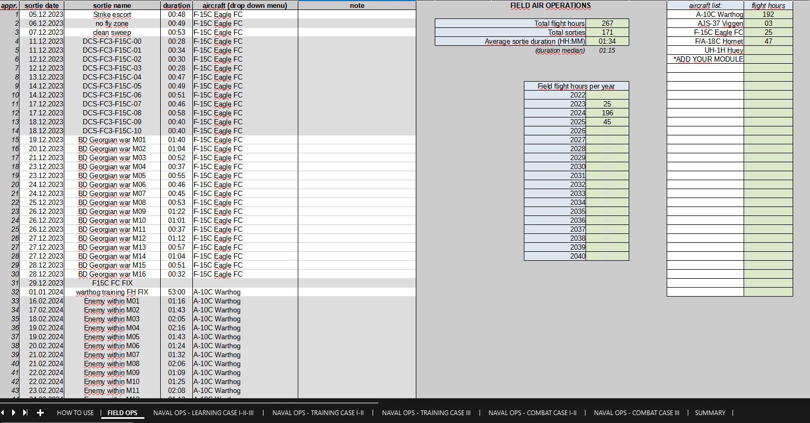Add a new sheet with plus icon
The image size is (810, 423).
point(40,413)
